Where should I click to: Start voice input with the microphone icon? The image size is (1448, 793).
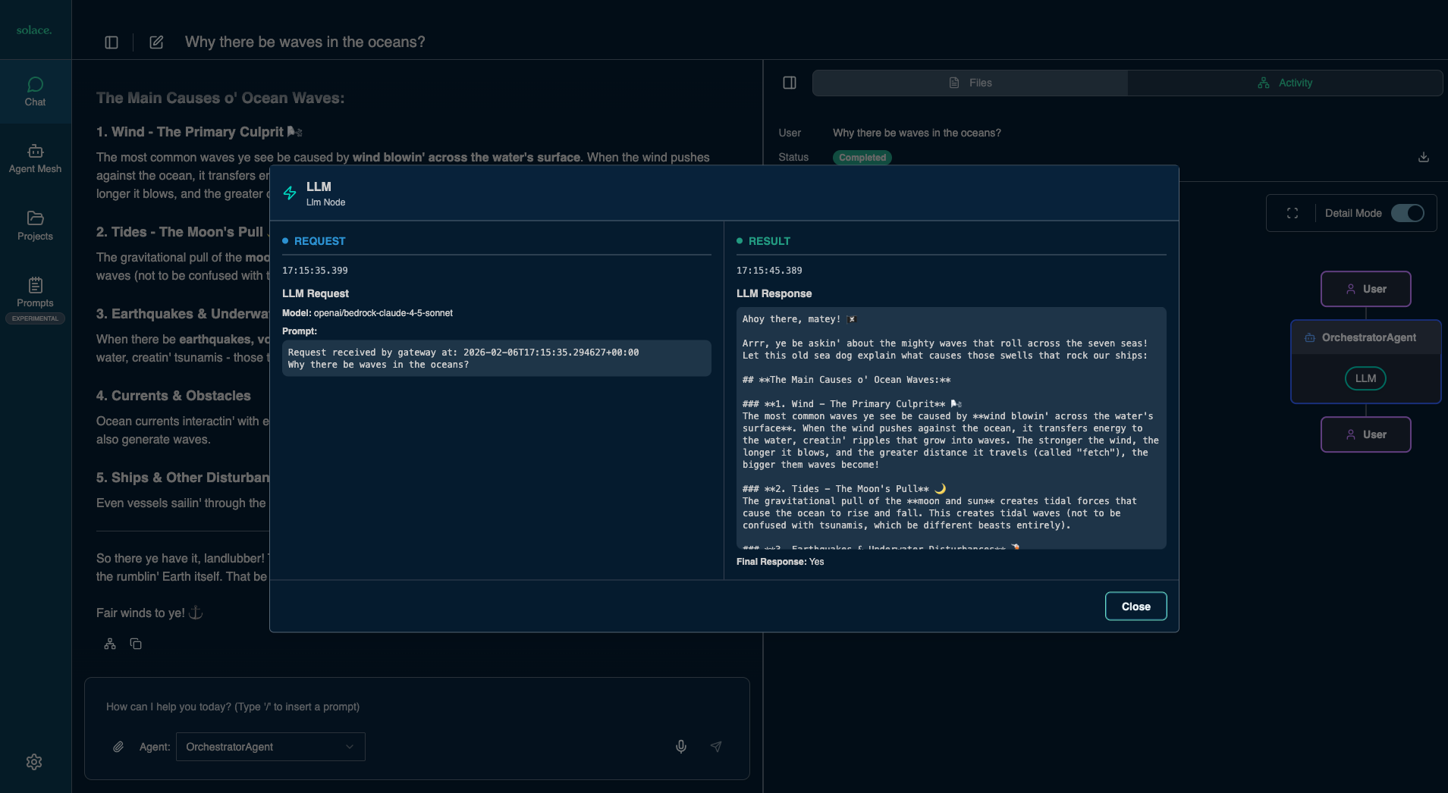(680, 747)
